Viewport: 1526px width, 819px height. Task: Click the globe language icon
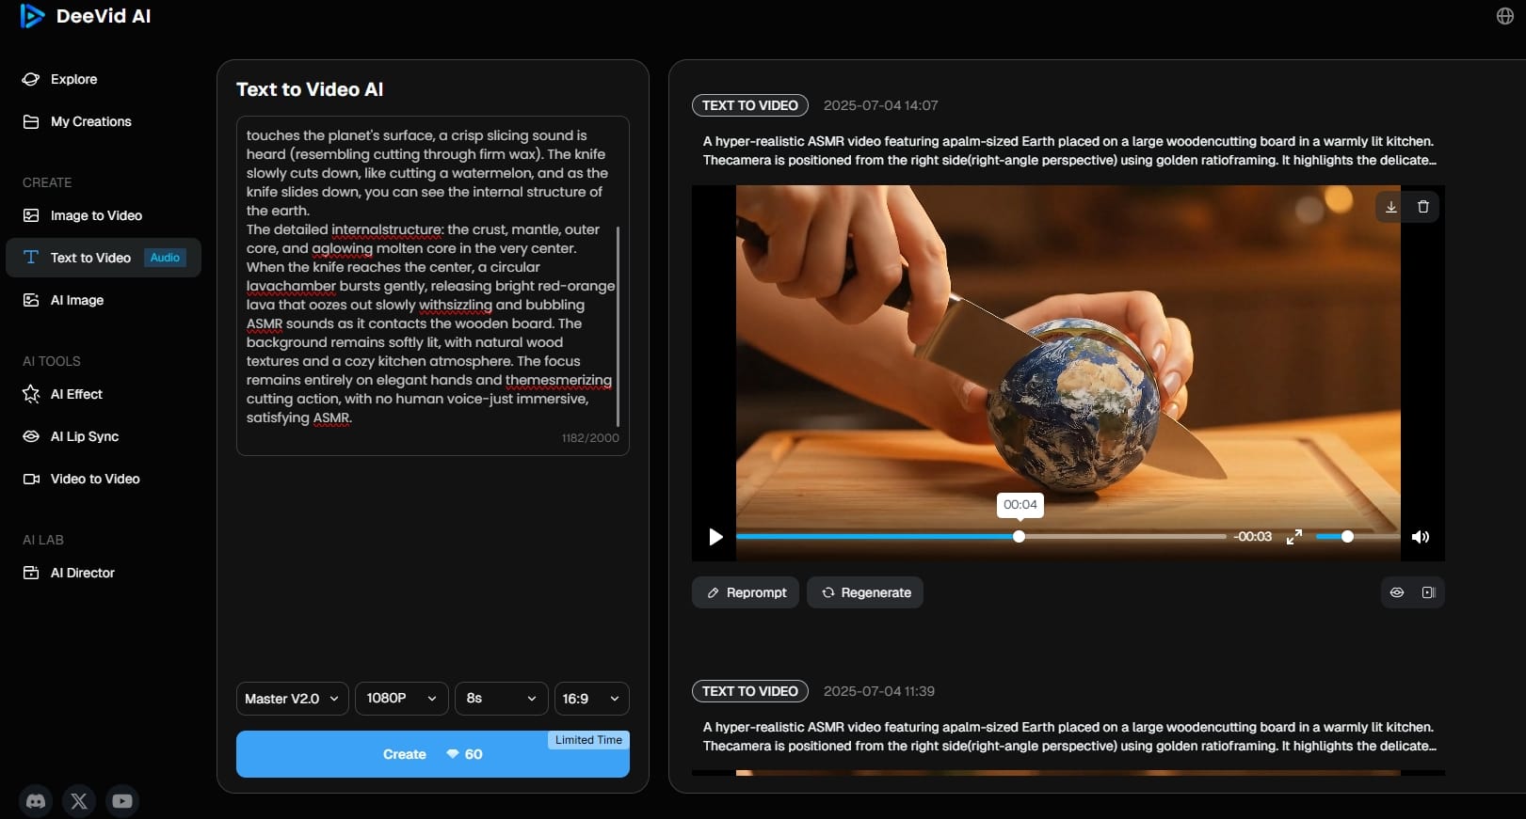click(x=1504, y=16)
